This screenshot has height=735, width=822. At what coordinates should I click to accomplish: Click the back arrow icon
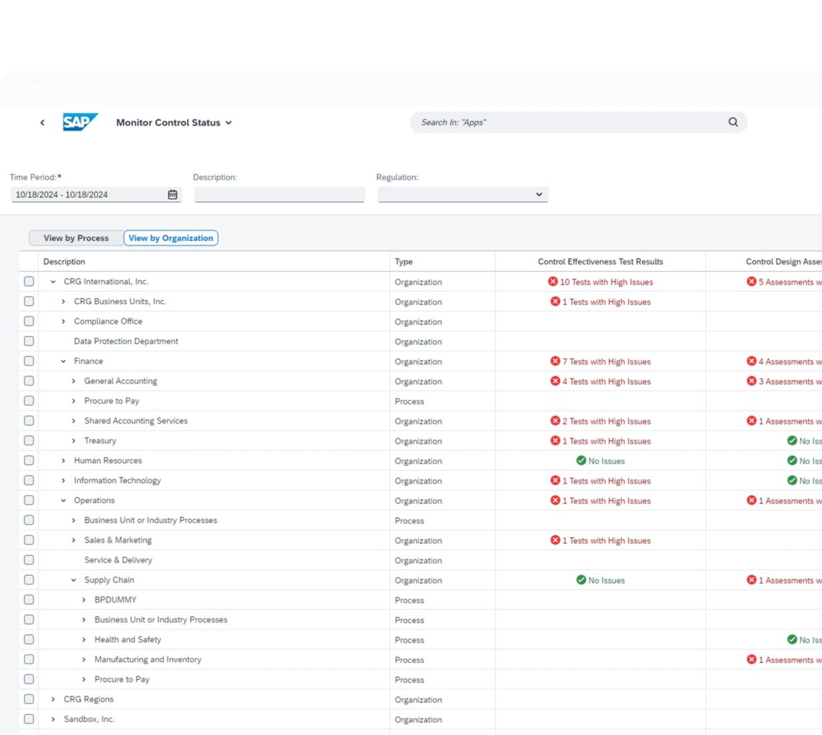click(42, 123)
